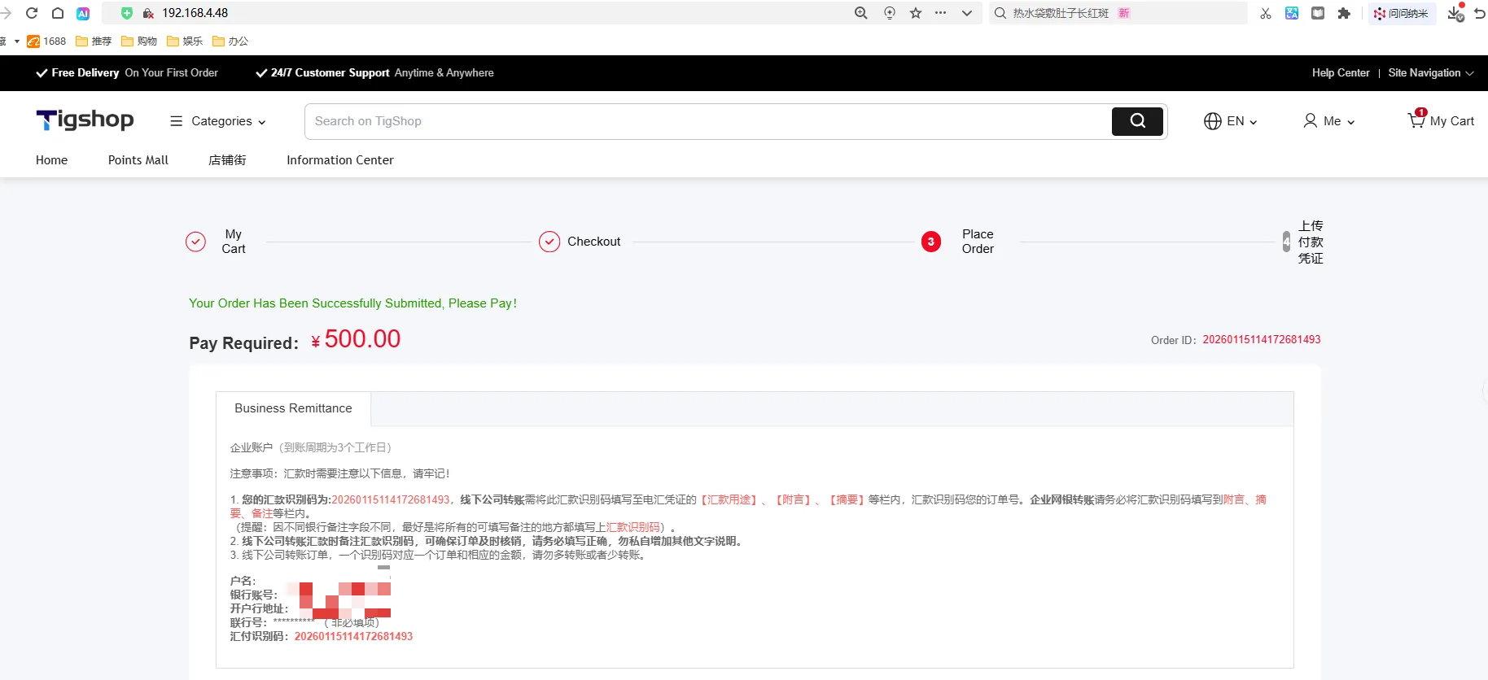Open the scissors screenshot tool
The width and height of the screenshot is (1488, 680).
click(1265, 13)
